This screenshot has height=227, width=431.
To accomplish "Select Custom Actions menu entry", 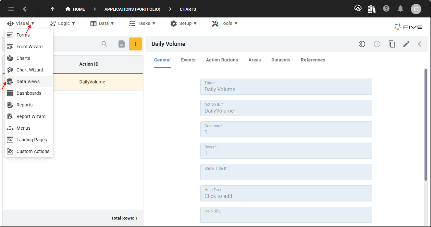I will tap(29, 151).
